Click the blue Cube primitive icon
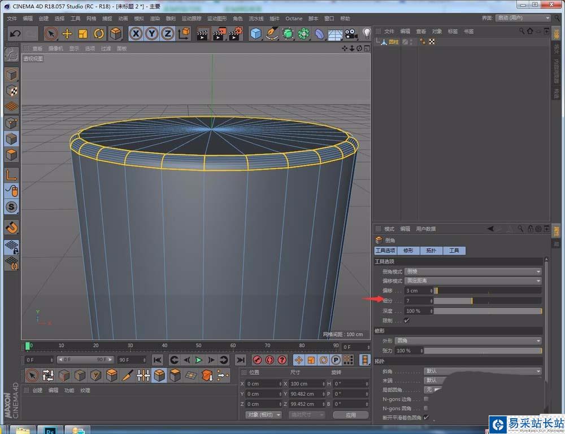565x434 pixels. click(x=256, y=33)
